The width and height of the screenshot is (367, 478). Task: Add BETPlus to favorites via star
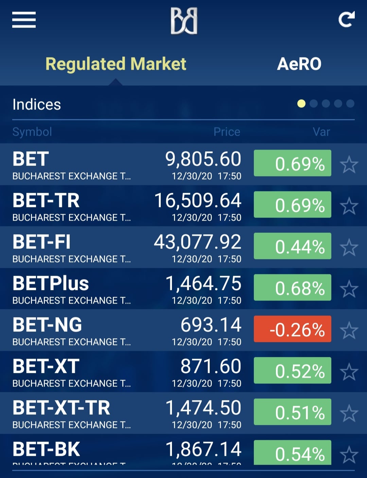click(349, 289)
